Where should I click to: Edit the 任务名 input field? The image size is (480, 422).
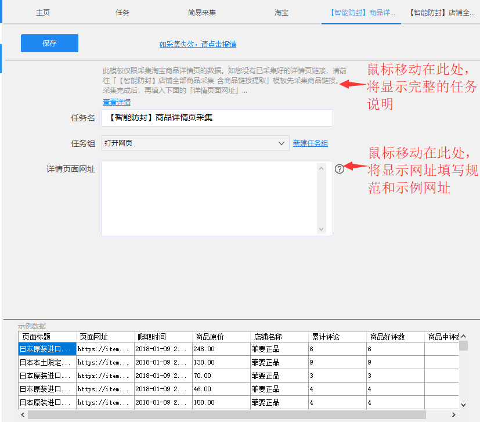pyautogui.click(x=217, y=118)
